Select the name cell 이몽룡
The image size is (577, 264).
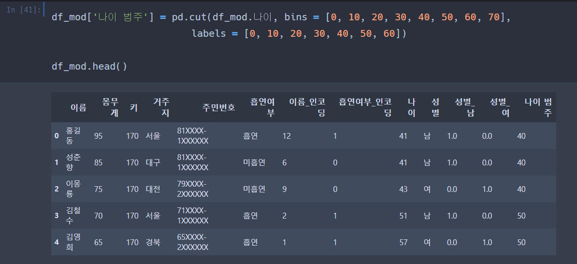(x=73, y=189)
